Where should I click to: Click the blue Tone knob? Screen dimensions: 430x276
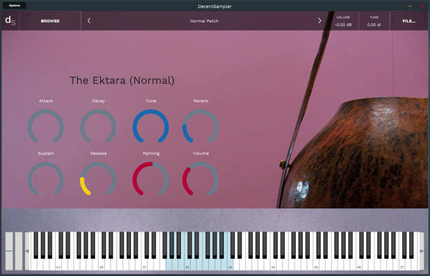151,127
